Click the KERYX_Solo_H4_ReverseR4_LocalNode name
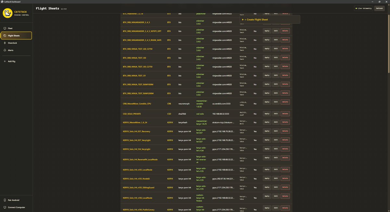Image resolution: width=390 pixels, height=212 pixels. point(140,159)
